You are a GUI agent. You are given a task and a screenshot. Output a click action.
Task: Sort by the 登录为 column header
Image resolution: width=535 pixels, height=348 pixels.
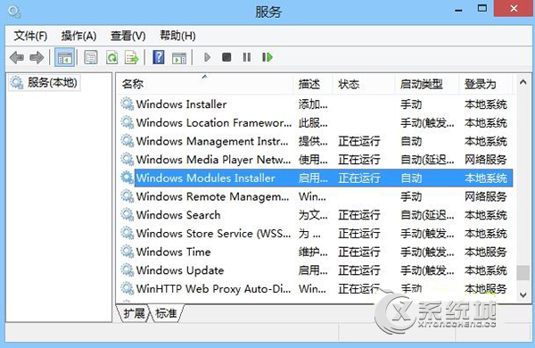pyautogui.click(x=486, y=84)
